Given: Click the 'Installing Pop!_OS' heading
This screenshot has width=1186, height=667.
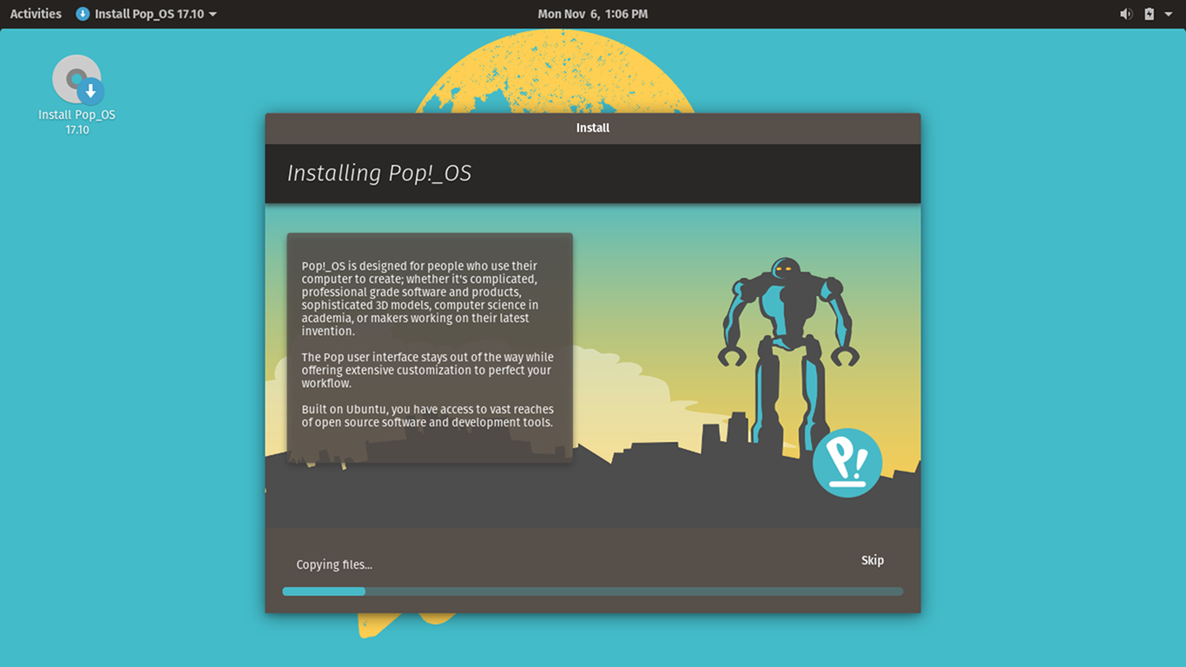Looking at the screenshot, I should point(379,173).
